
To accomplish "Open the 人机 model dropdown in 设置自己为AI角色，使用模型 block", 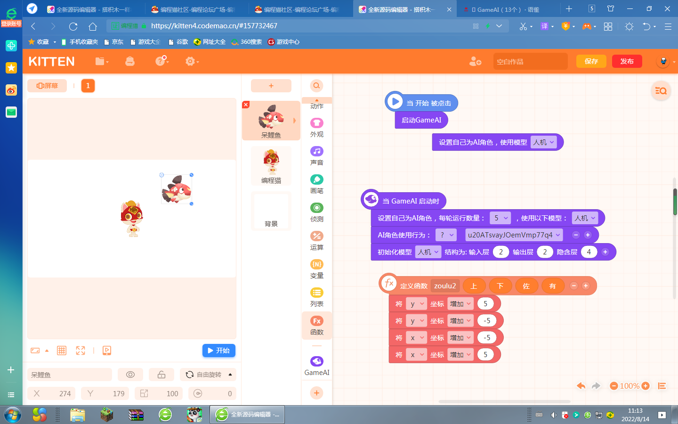I will [543, 142].
